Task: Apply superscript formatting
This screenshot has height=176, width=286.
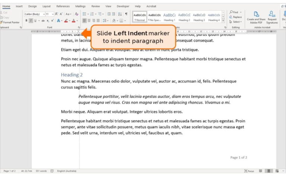Action: [x=53, y=20]
